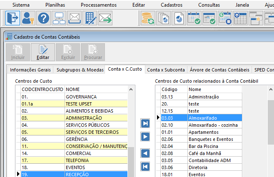This screenshot has height=177, width=274.
Task: Click second calendar window green check icon
Action: click(209, 18)
